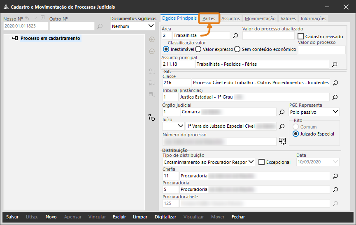Click magnifier beside Assunto principal field
Image resolution: width=356 pixels, height=225 pixels.
pyautogui.click(x=335, y=64)
